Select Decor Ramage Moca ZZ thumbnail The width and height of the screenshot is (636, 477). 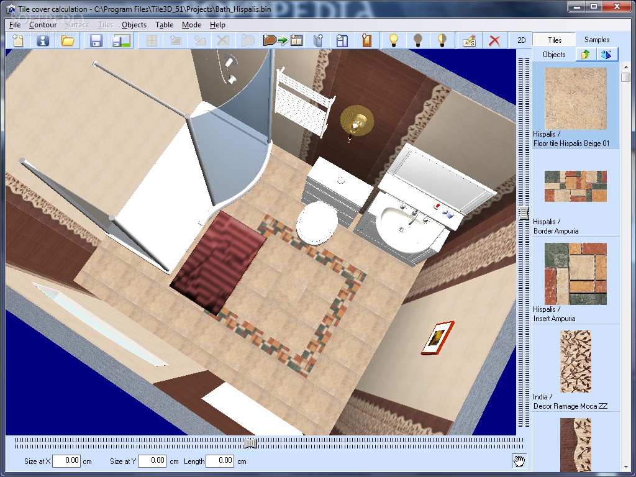(x=576, y=361)
